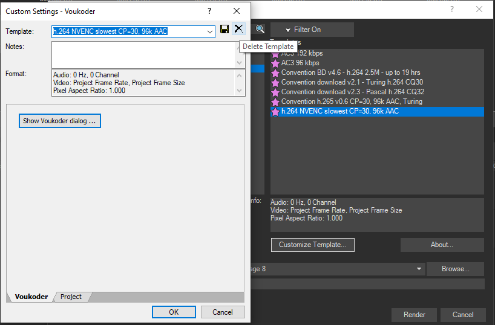Toggle favorite star for Convention BD v4.6 template
495x325 pixels.
[276, 72]
